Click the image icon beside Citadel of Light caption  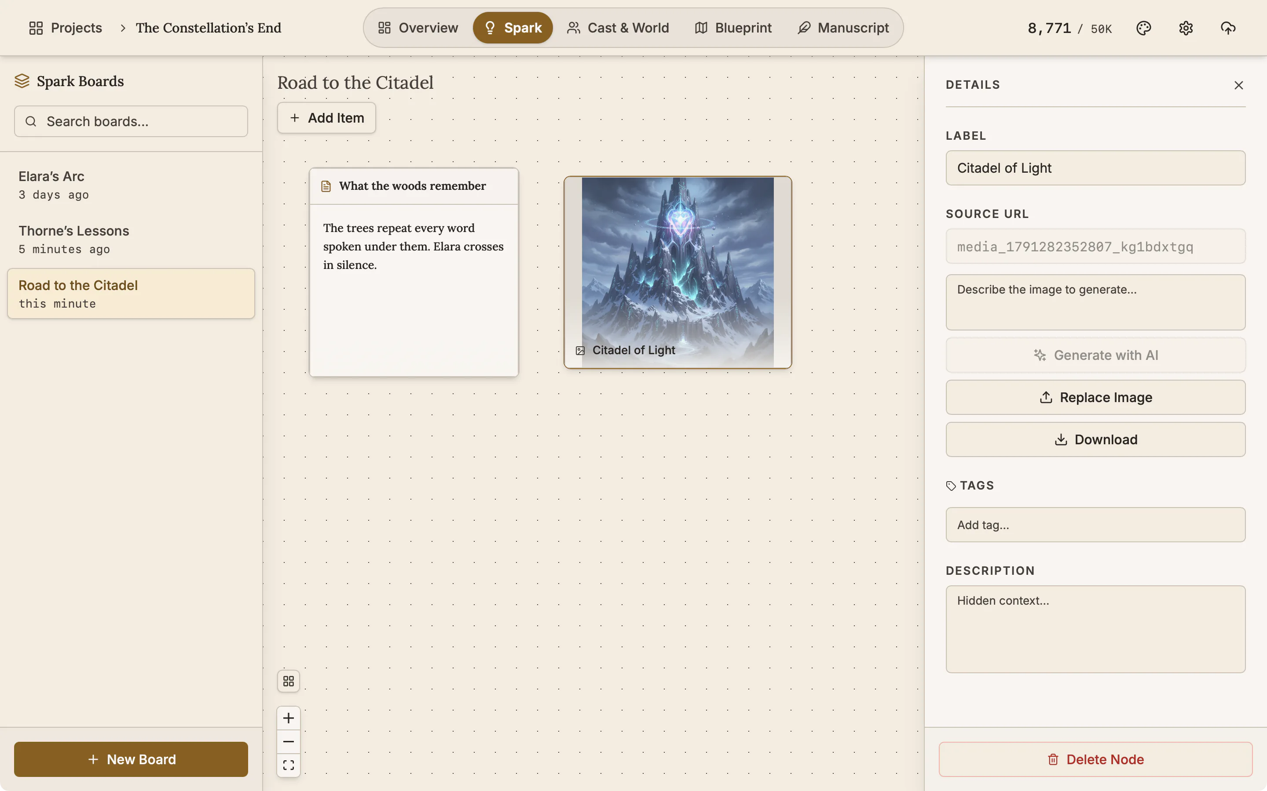580,351
